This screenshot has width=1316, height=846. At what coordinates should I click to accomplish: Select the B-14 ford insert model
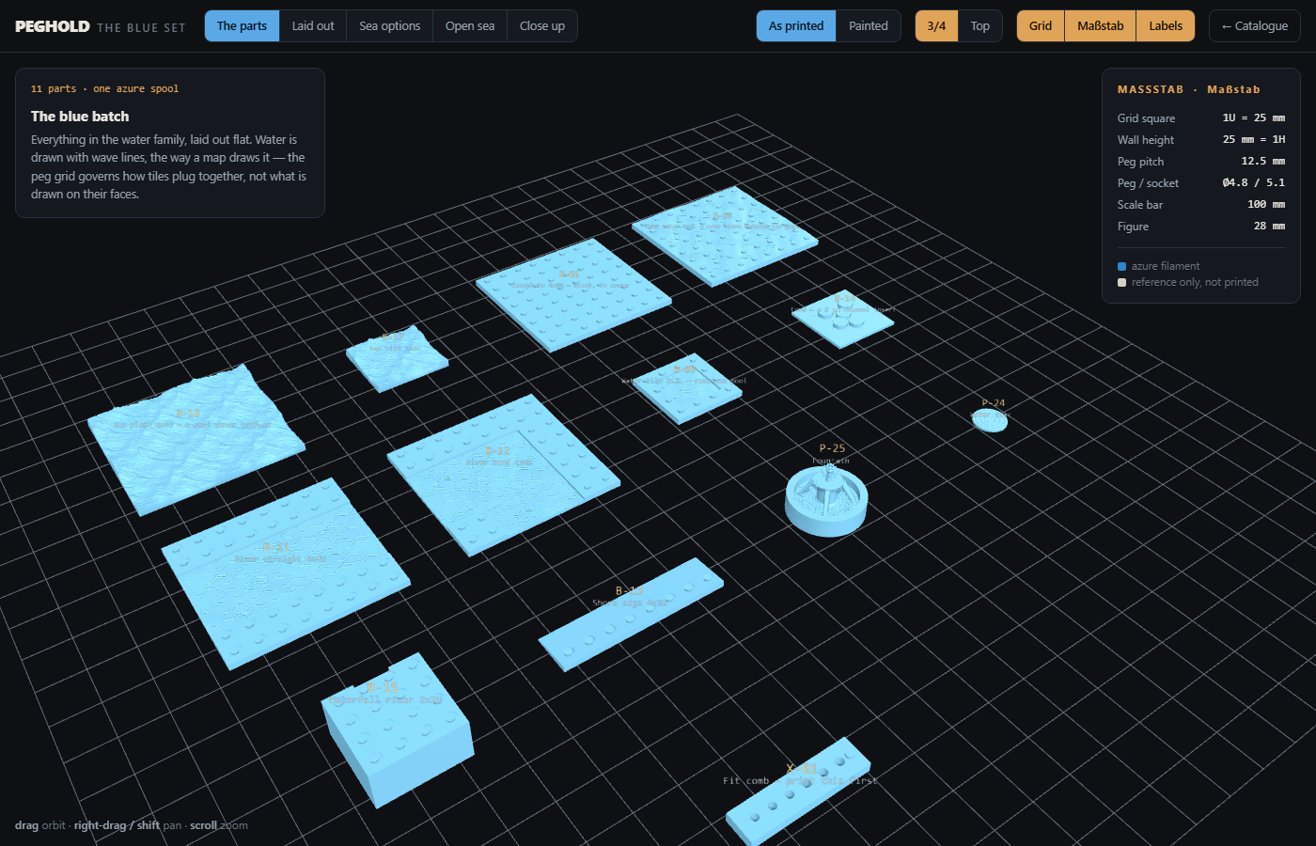click(x=843, y=318)
